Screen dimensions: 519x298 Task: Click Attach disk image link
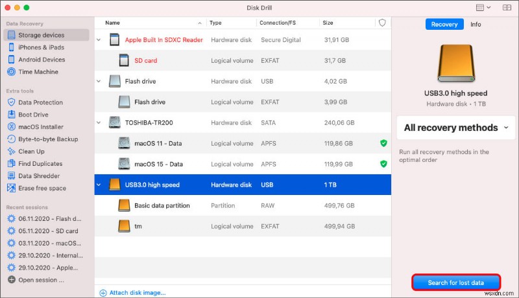coord(133,293)
